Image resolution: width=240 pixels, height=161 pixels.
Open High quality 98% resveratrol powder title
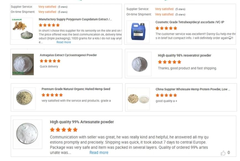coord(184,56)
